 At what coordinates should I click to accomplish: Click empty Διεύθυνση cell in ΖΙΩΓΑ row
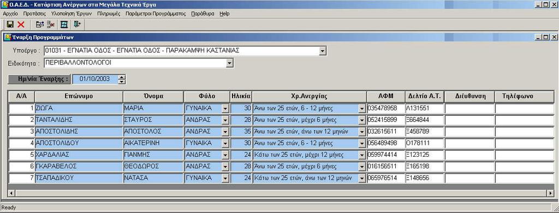tap(469, 108)
